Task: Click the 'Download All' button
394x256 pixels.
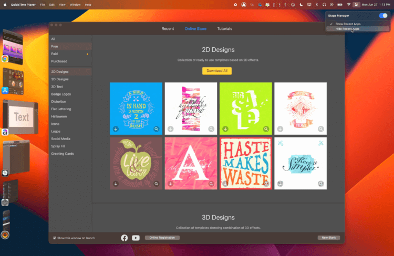Action: tap(217, 71)
